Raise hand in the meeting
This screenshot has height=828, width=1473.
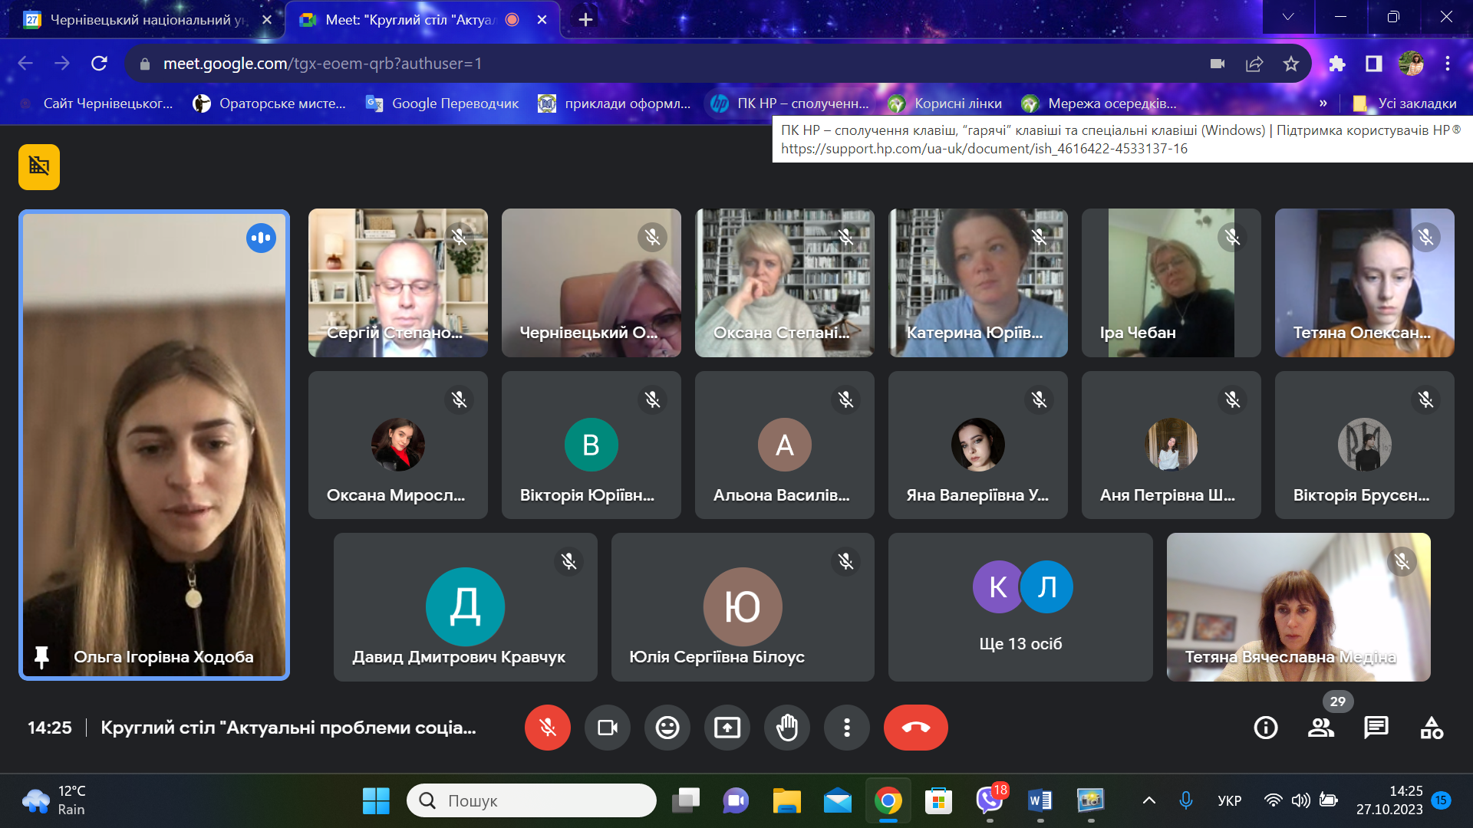[786, 727]
